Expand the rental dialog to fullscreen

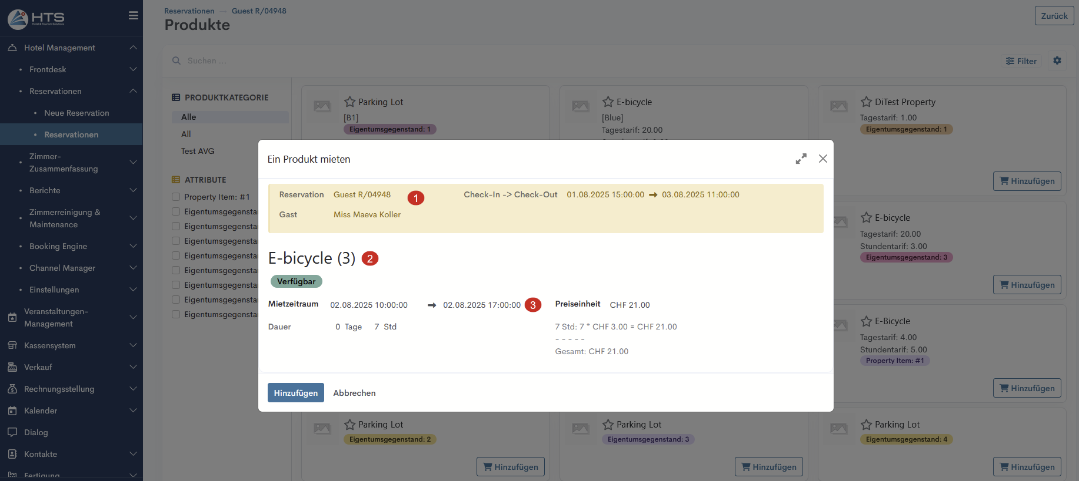801,159
